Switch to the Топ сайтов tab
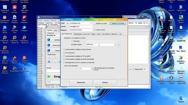The width and height of the screenshot is (188, 105). 106,34
